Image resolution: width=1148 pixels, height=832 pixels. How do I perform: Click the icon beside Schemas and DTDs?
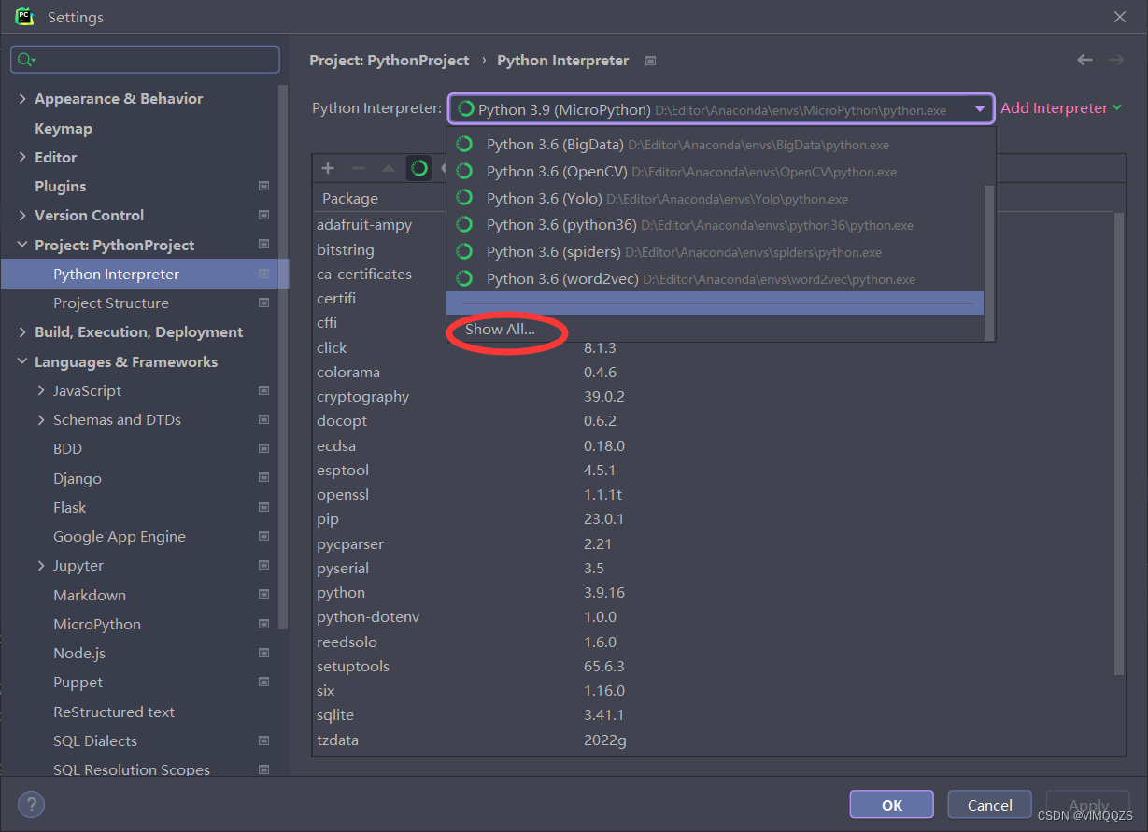263,420
